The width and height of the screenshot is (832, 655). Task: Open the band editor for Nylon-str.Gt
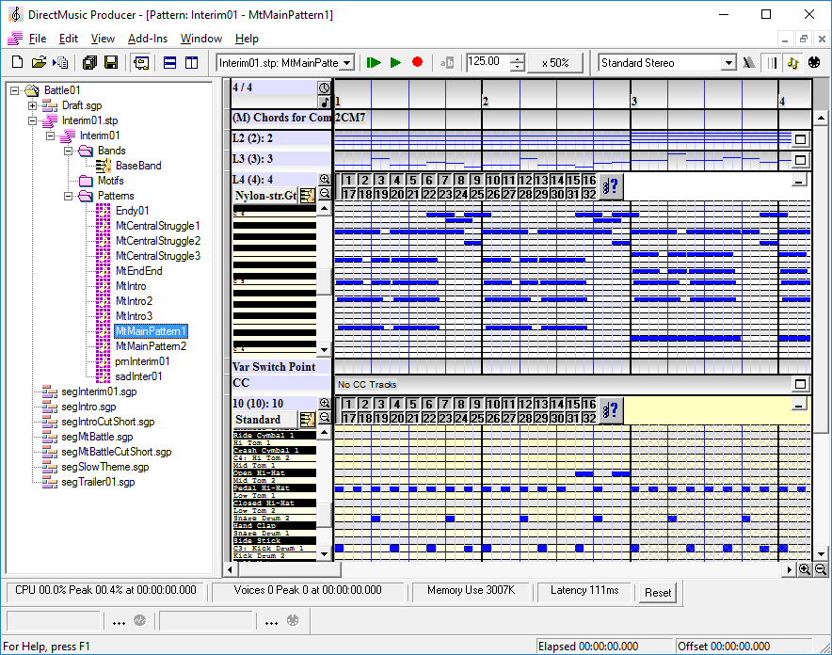click(307, 196)
